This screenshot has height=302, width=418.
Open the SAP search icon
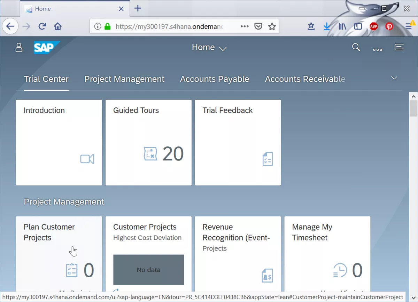(356, 47)
